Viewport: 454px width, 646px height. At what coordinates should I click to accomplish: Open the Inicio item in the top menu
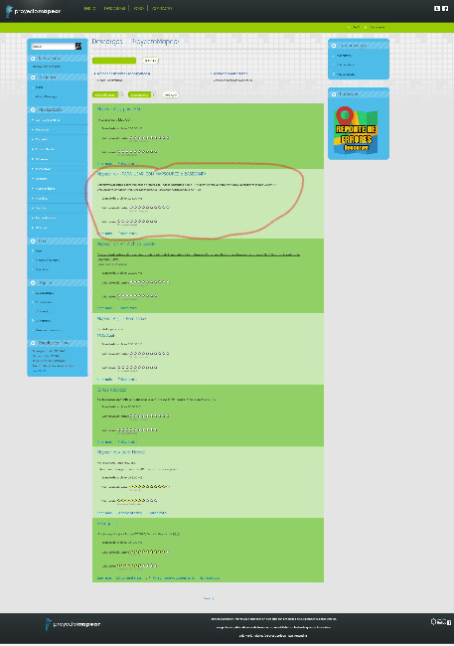tap(89, 8)
